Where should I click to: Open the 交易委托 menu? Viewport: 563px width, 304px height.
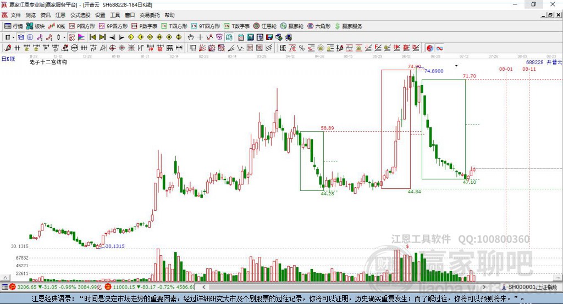click(150, 15)
